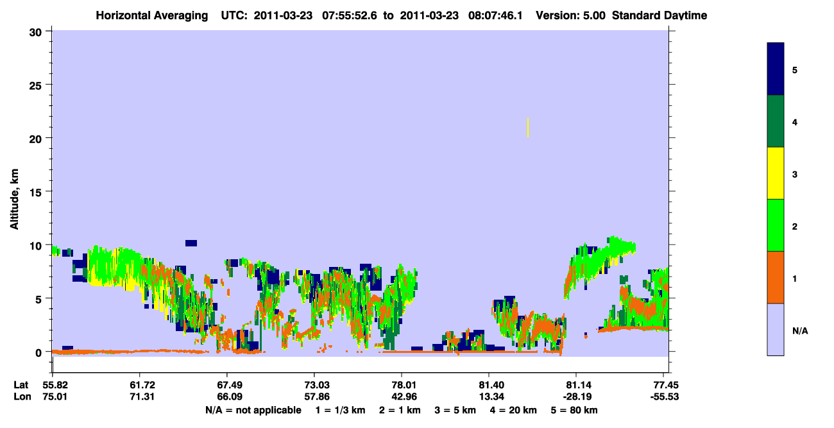Click the lavender N/A color bar segment

point(776,329)
